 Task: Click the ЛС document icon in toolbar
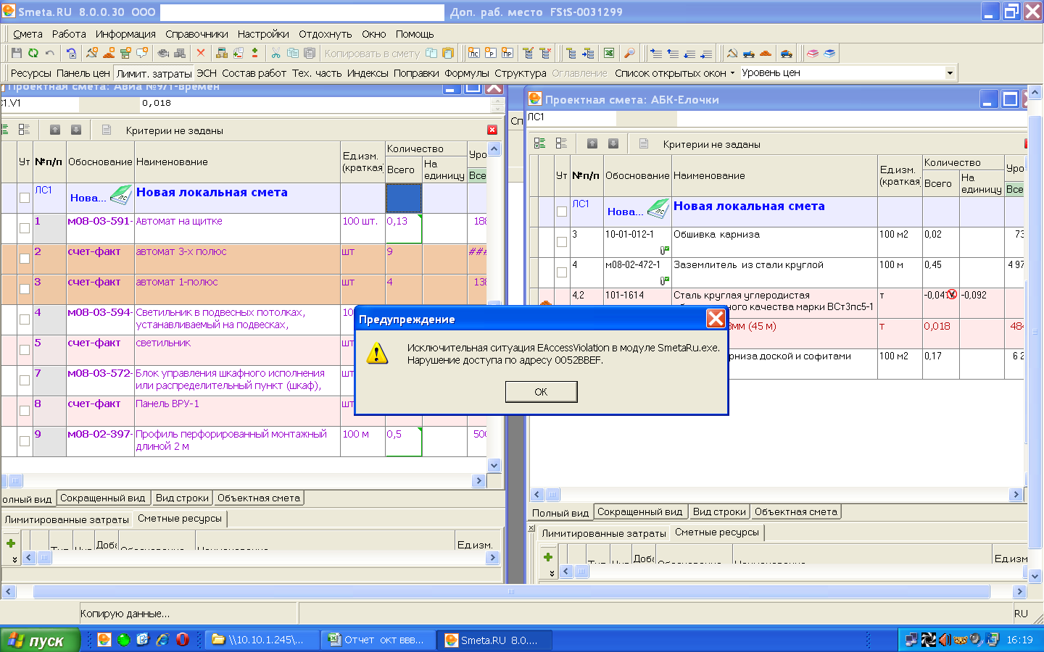pyautogui.click(x=473, y=53)
